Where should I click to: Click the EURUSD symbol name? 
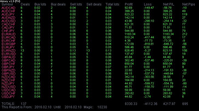pyautogui.click(x=9, y=54)
